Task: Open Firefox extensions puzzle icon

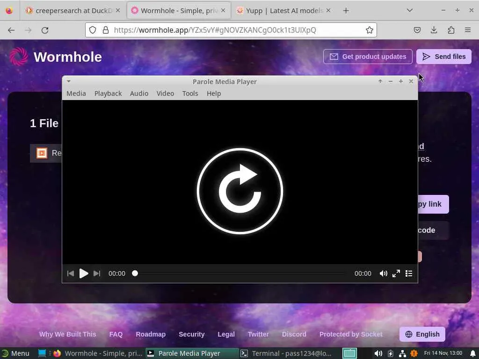Action: click(x=451, y=30)
